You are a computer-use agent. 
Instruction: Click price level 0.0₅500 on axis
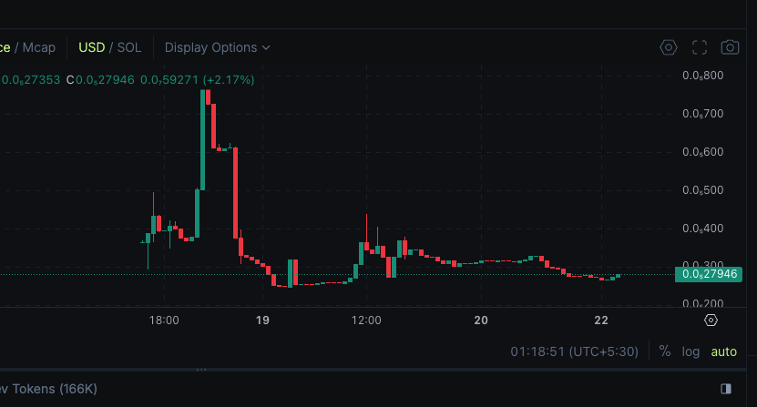click(702, 190)
